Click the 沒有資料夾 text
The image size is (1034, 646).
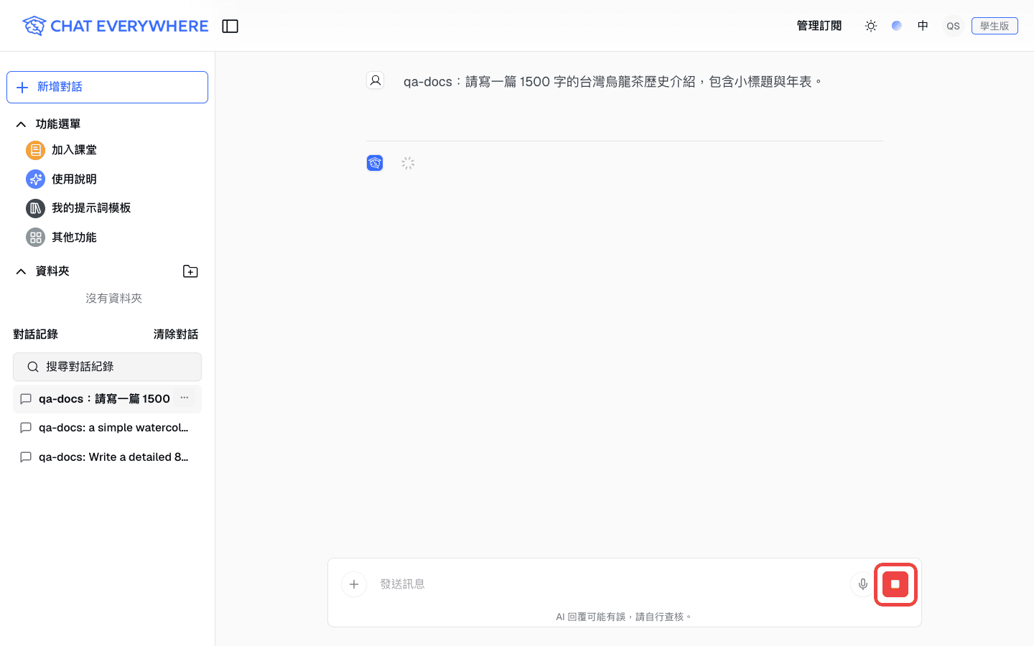[x=113, y=299]
